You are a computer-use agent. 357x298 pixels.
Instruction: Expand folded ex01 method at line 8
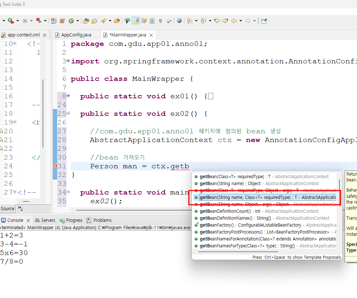pos(68,96)
